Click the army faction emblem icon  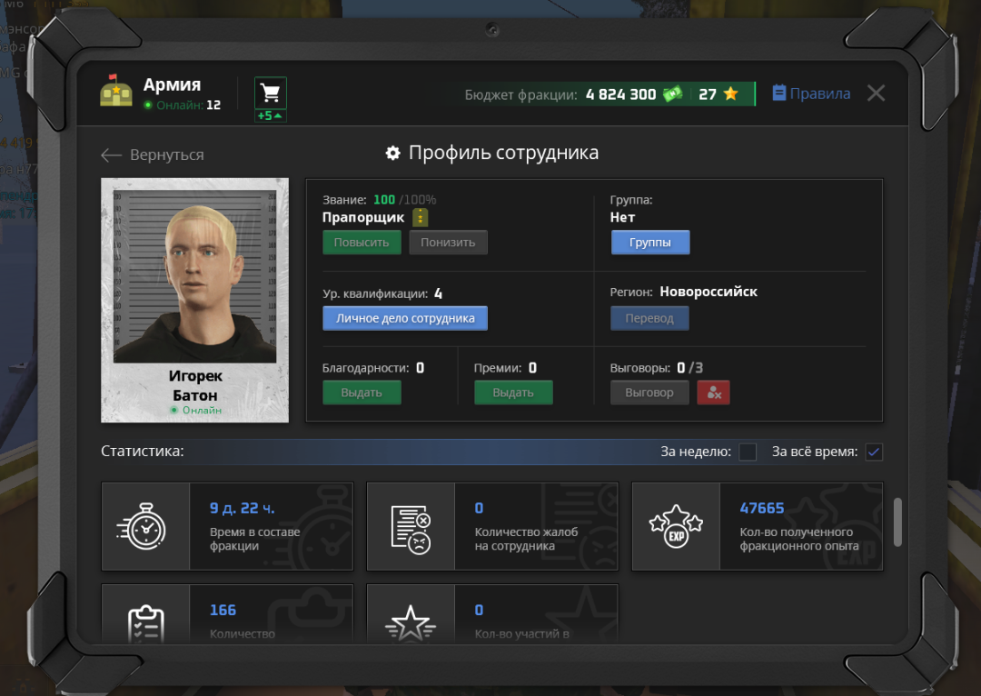click(x=116, y=93)
